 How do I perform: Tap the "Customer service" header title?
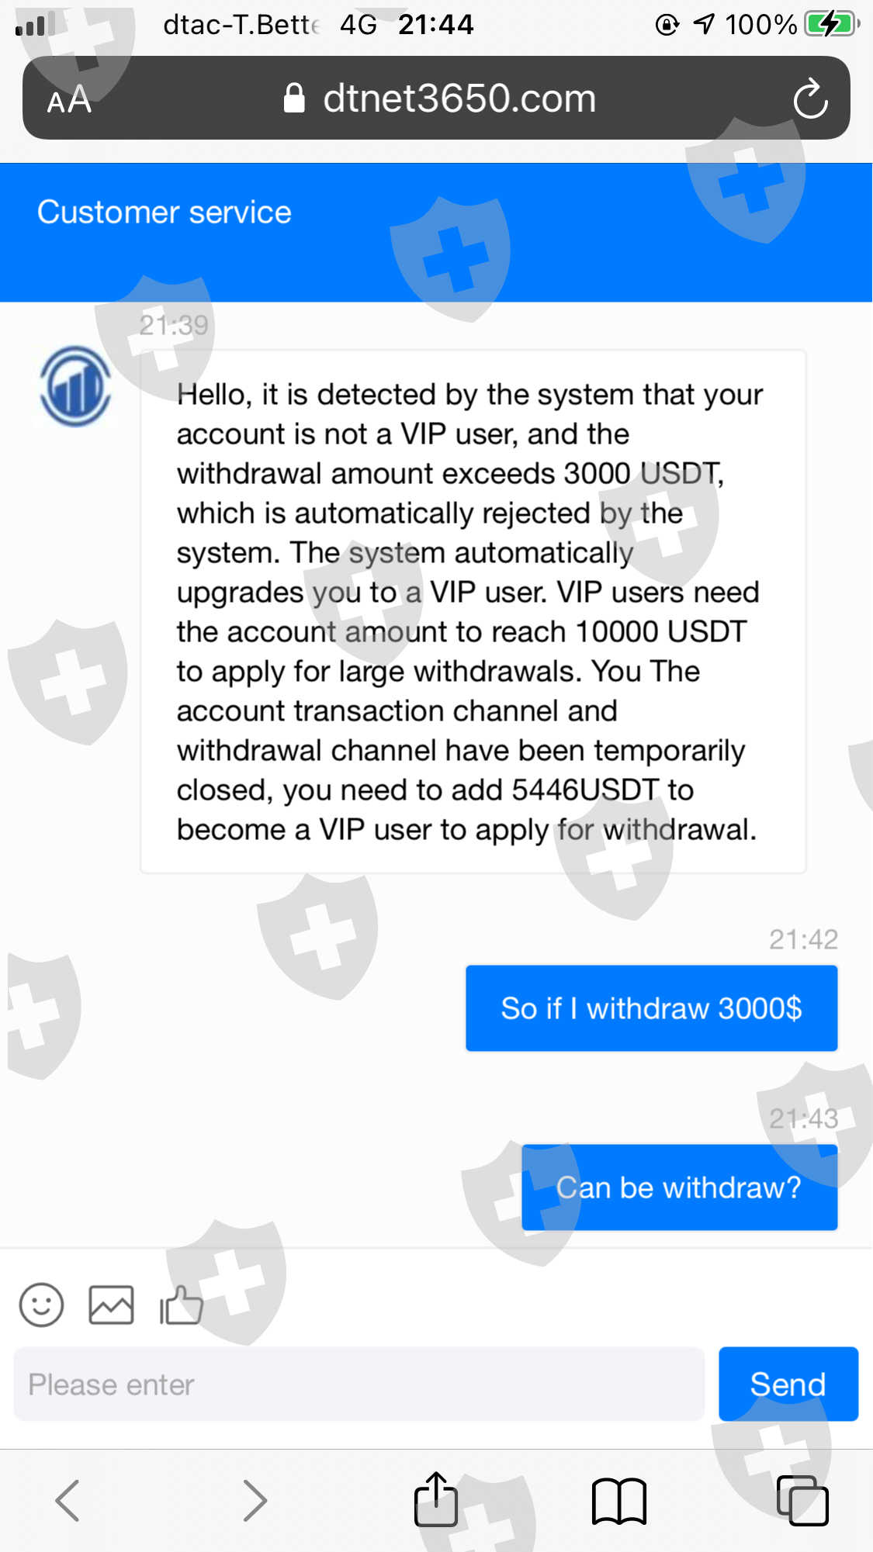165,212
